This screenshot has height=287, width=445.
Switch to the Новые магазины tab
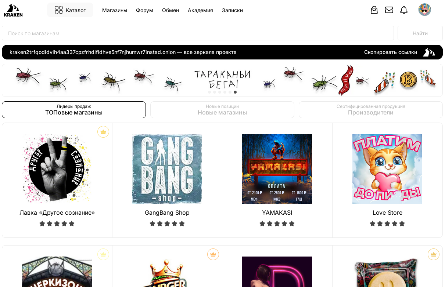coord(222,110)
